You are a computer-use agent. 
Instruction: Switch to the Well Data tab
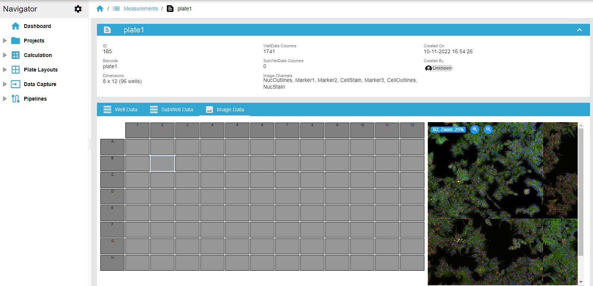[x=120, y=109]
